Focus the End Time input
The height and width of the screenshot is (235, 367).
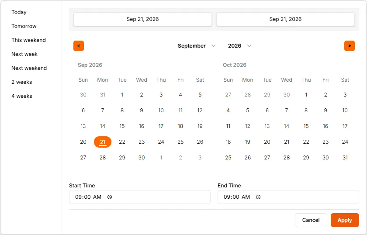(288, 197)
